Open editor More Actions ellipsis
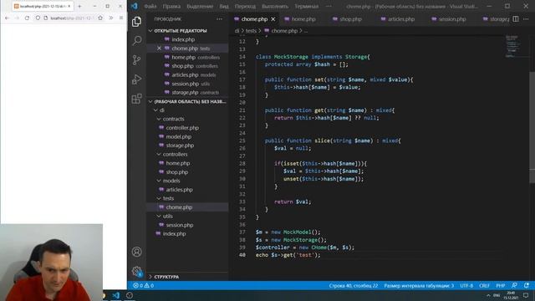The image size is (535, 301). coord(526,19)
